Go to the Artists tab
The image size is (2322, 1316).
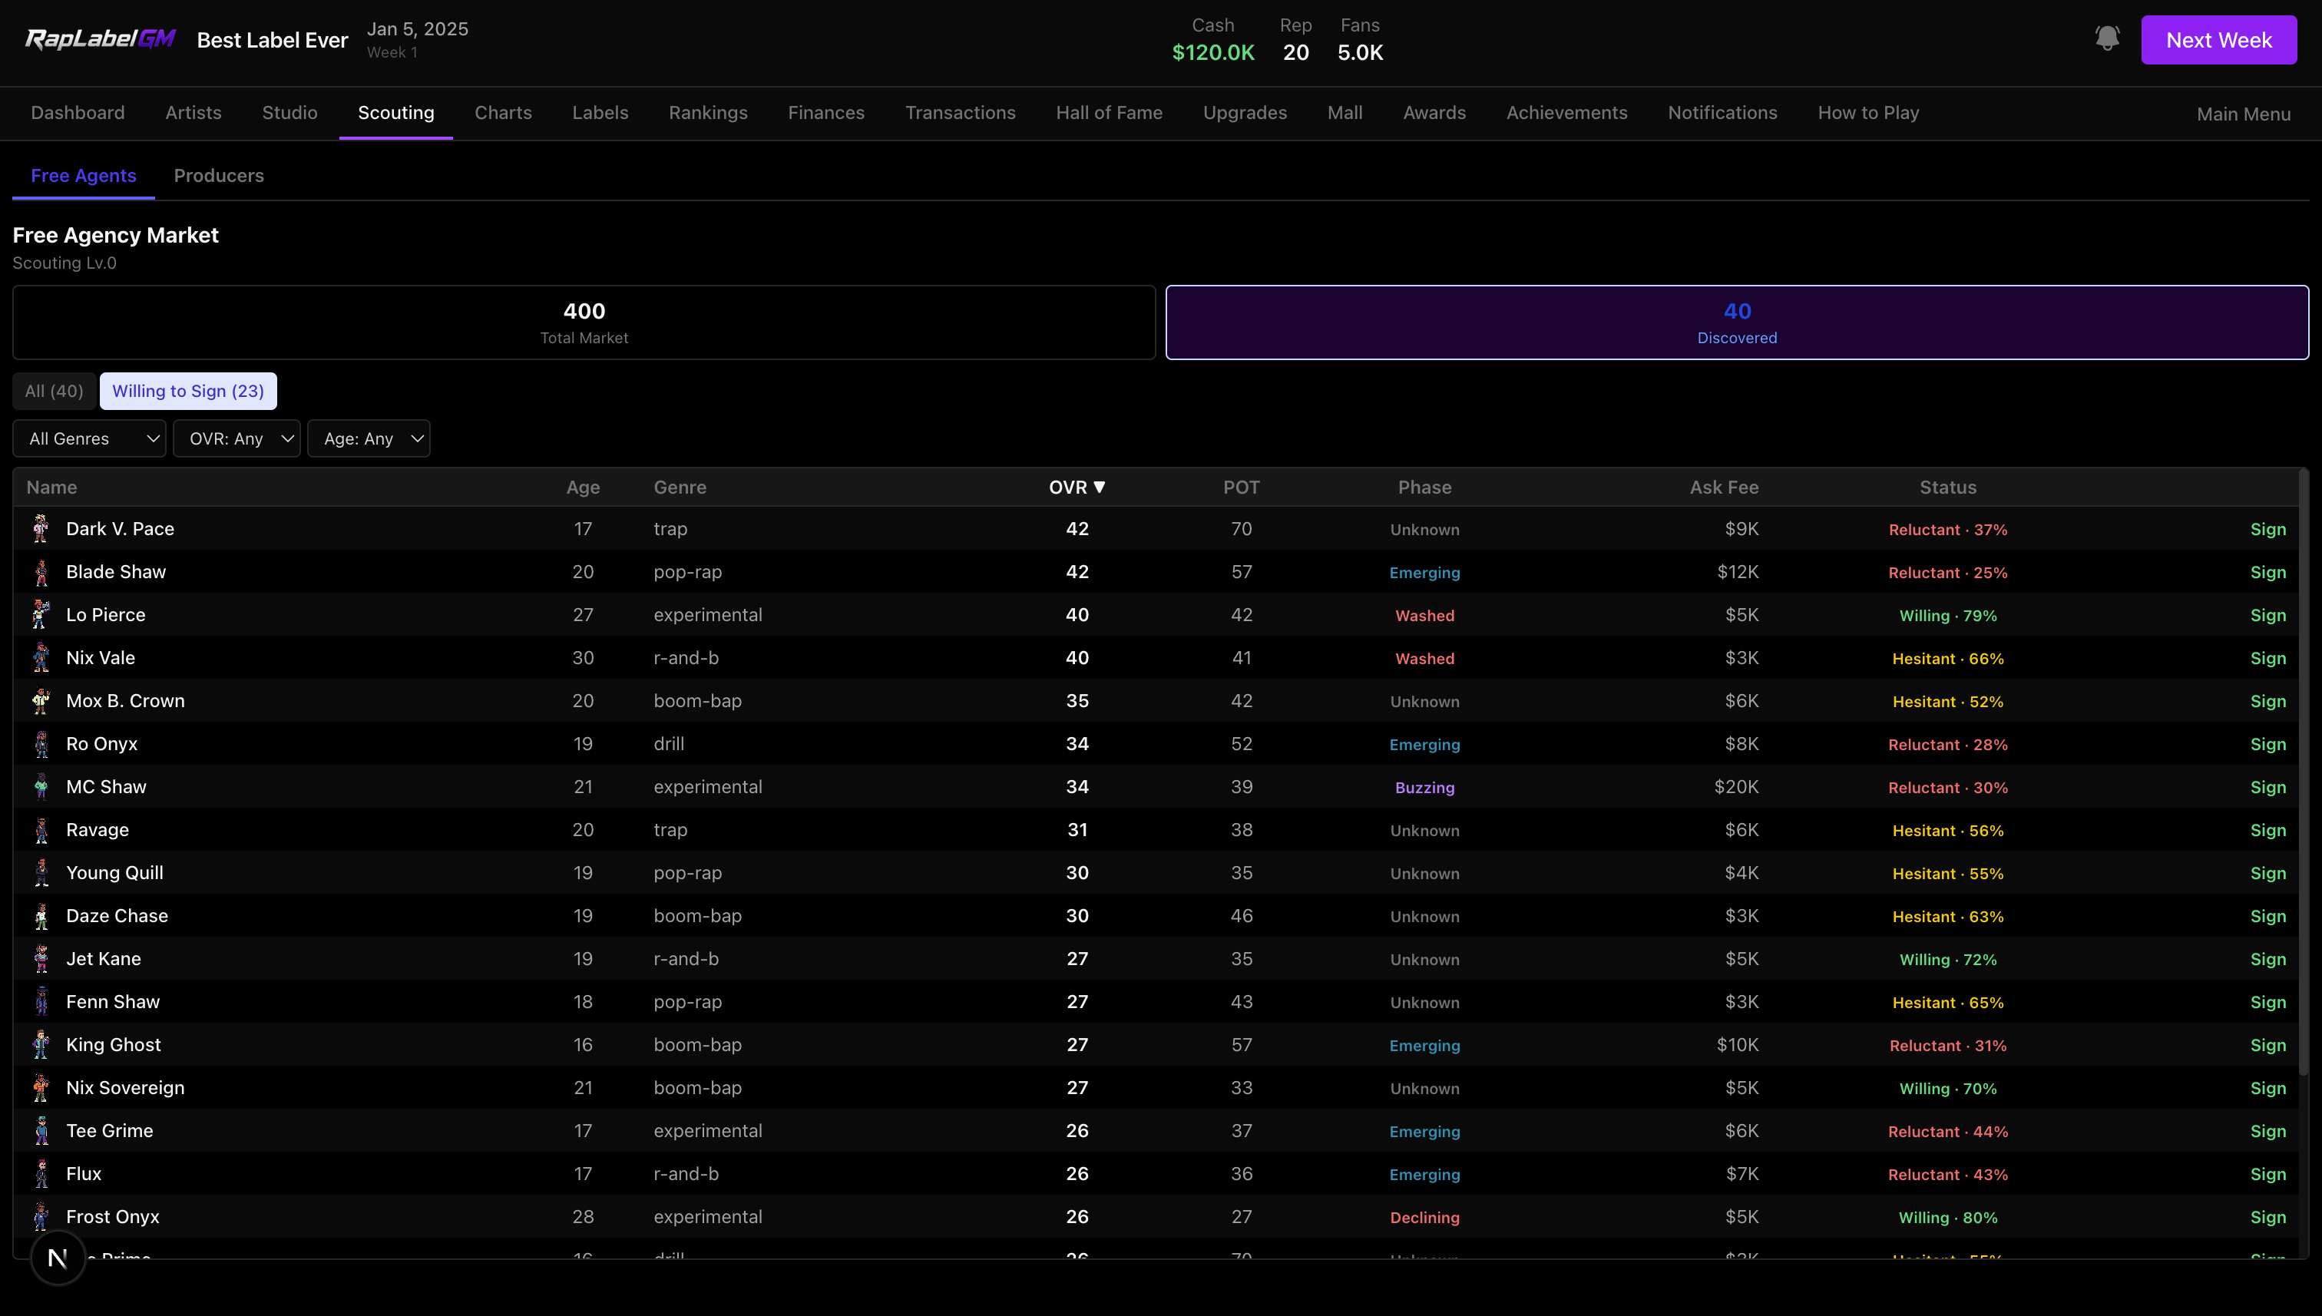pyautogui.click(x=193, y=113)
